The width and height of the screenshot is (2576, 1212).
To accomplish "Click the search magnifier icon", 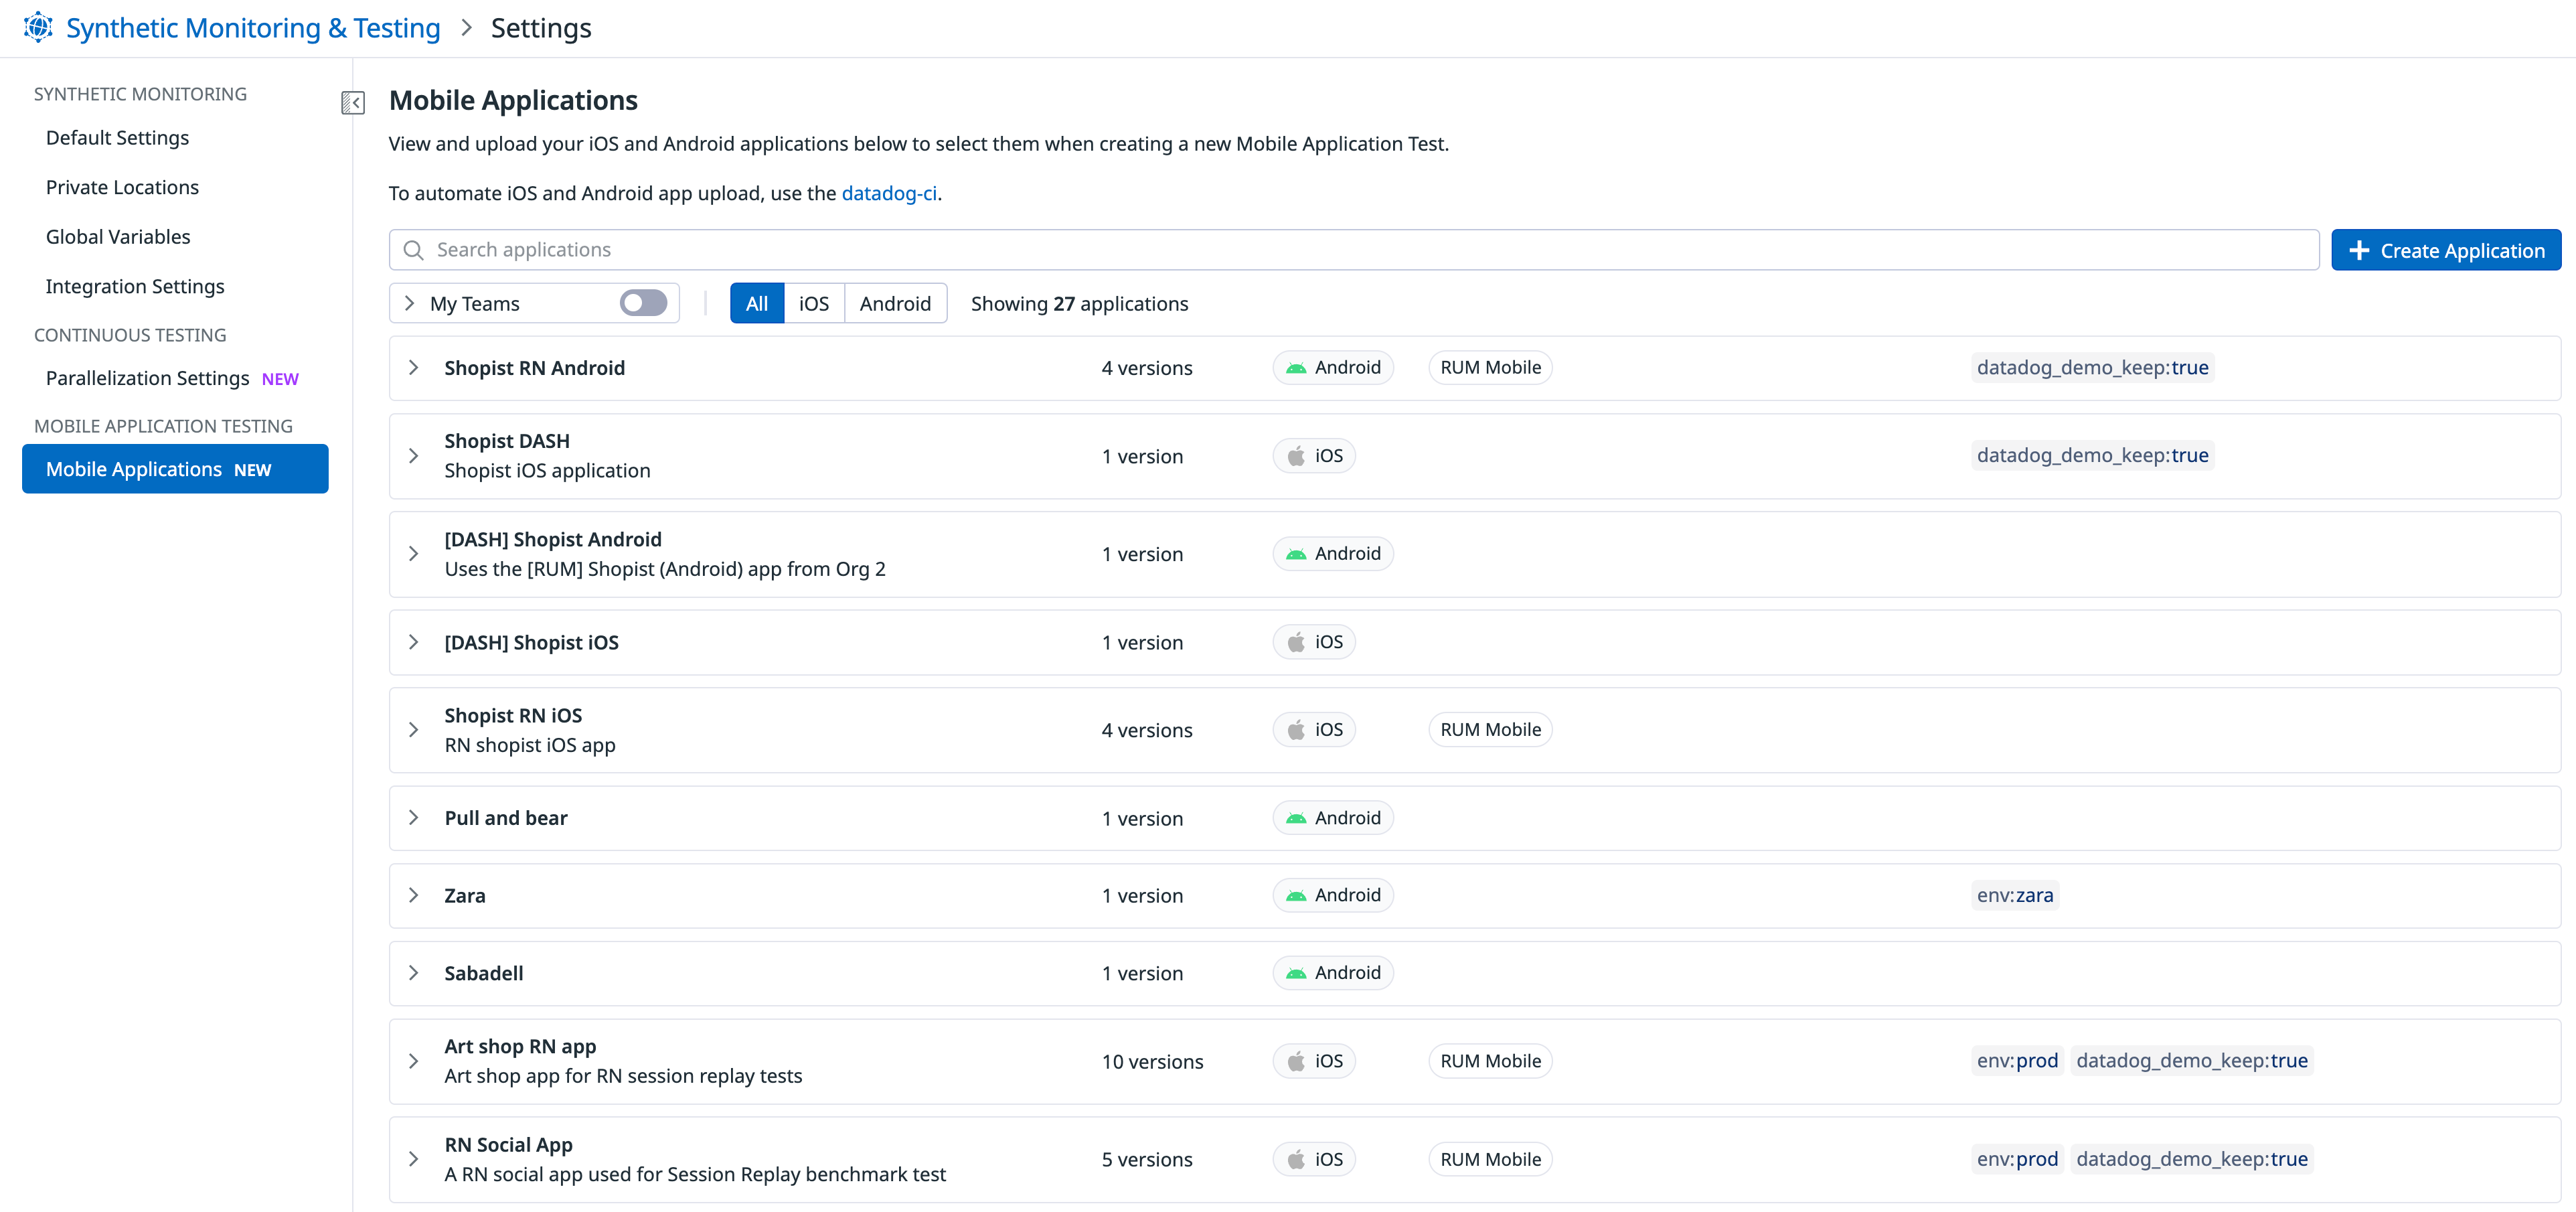I will tap(413, 250).
